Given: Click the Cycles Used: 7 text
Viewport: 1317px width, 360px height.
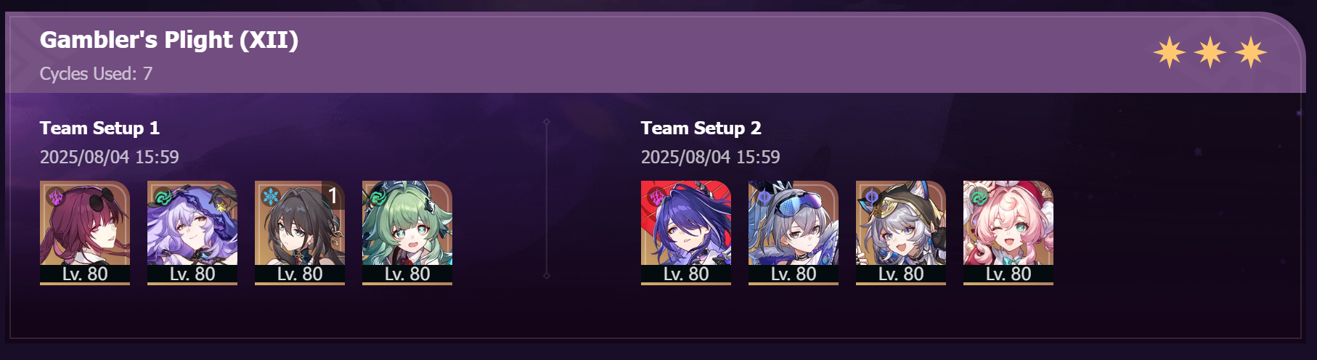Looking at the screenshot, I should [96, 73].
